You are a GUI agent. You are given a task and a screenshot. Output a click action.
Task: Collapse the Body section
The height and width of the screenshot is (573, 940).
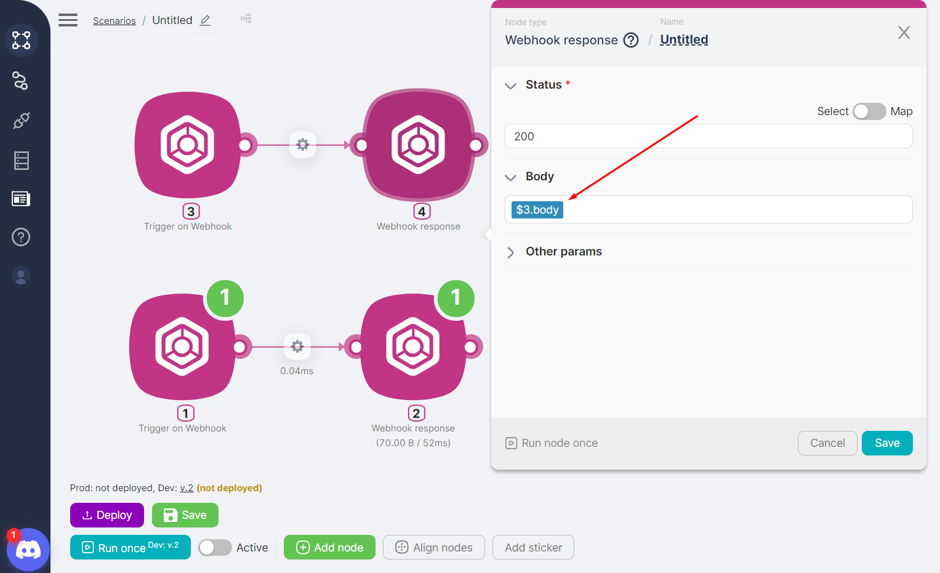[x=510, y=177]
